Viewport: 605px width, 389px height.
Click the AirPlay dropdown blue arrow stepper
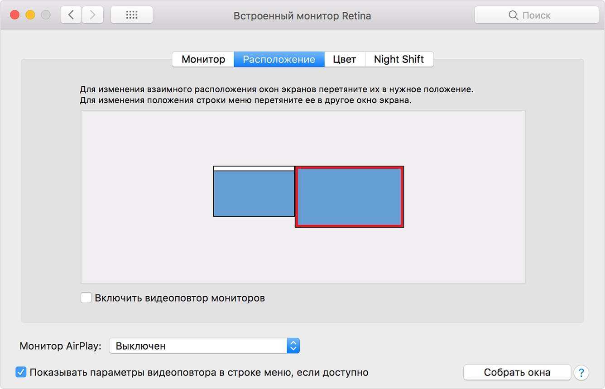pos(293,346)
